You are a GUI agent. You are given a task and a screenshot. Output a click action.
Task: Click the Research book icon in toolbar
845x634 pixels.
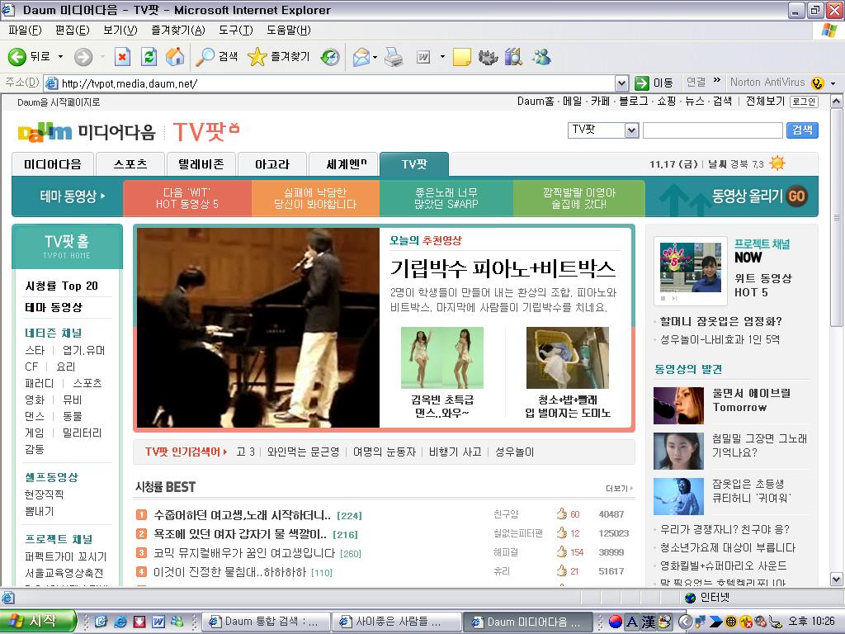(x=514, y=57)
